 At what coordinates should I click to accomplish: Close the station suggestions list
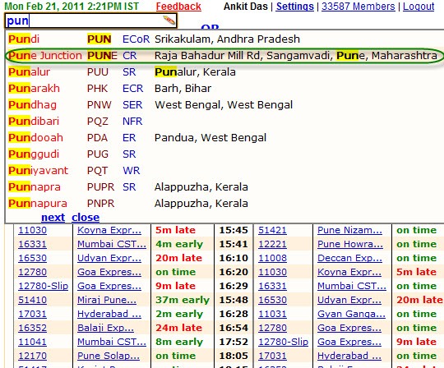pos(86,217)
